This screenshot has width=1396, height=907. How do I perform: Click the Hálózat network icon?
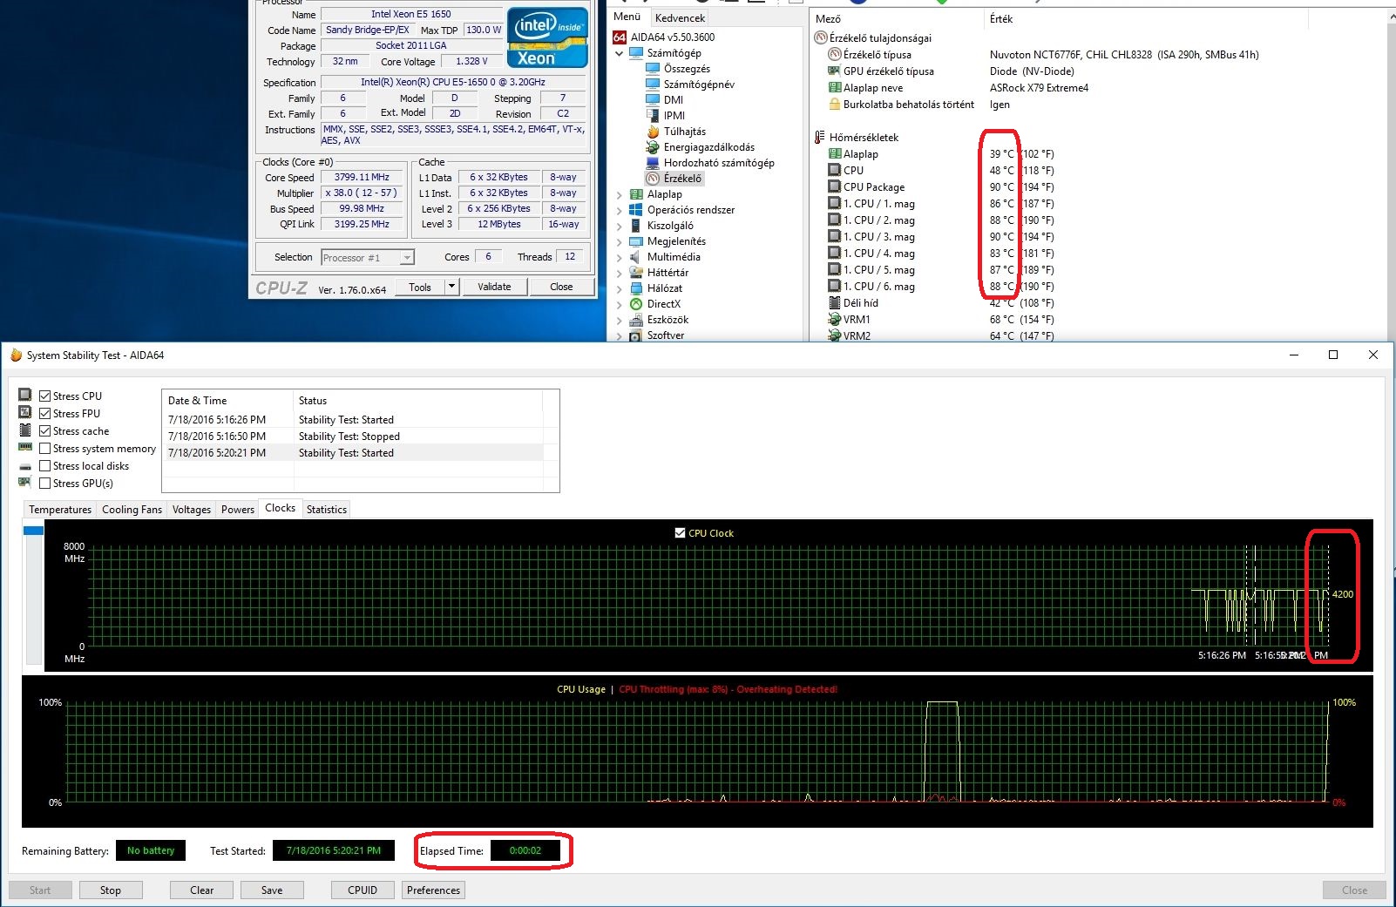[x=636, y=288]
